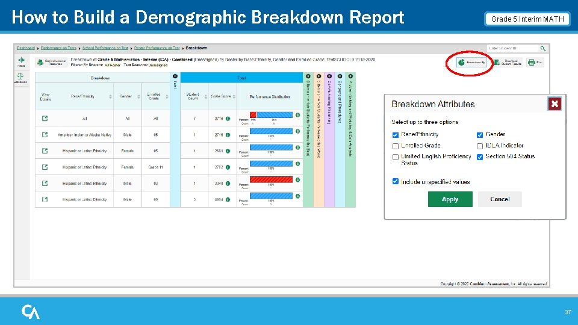Click the 'Grade 11' enrolled grade cell
The height and width of the screenshot is (325, 578).
click(x=155, y=167)
